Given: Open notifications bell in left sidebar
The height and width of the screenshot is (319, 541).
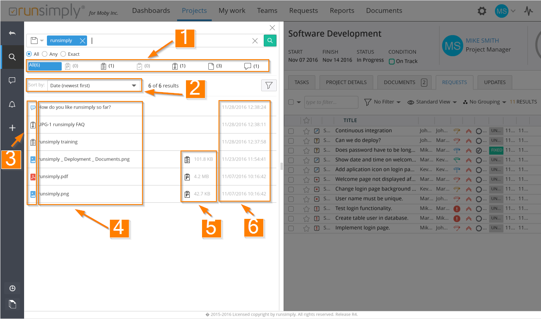Looking at the screenshot, I should point(12,105).
